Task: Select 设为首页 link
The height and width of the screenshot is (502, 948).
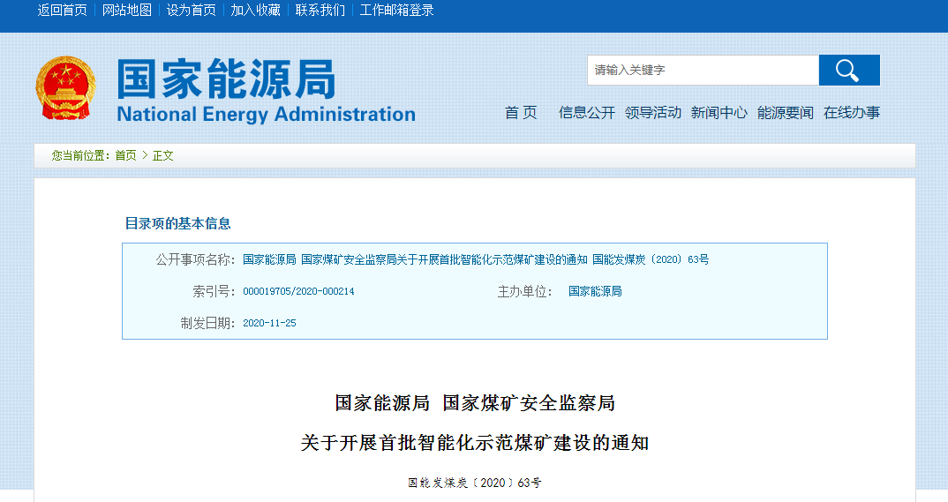Action: coord(191,11)
